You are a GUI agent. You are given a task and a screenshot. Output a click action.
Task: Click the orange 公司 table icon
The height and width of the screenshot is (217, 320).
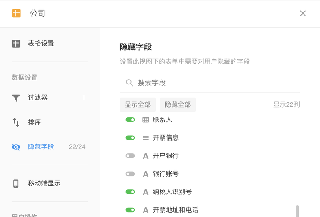pos(16,13)
